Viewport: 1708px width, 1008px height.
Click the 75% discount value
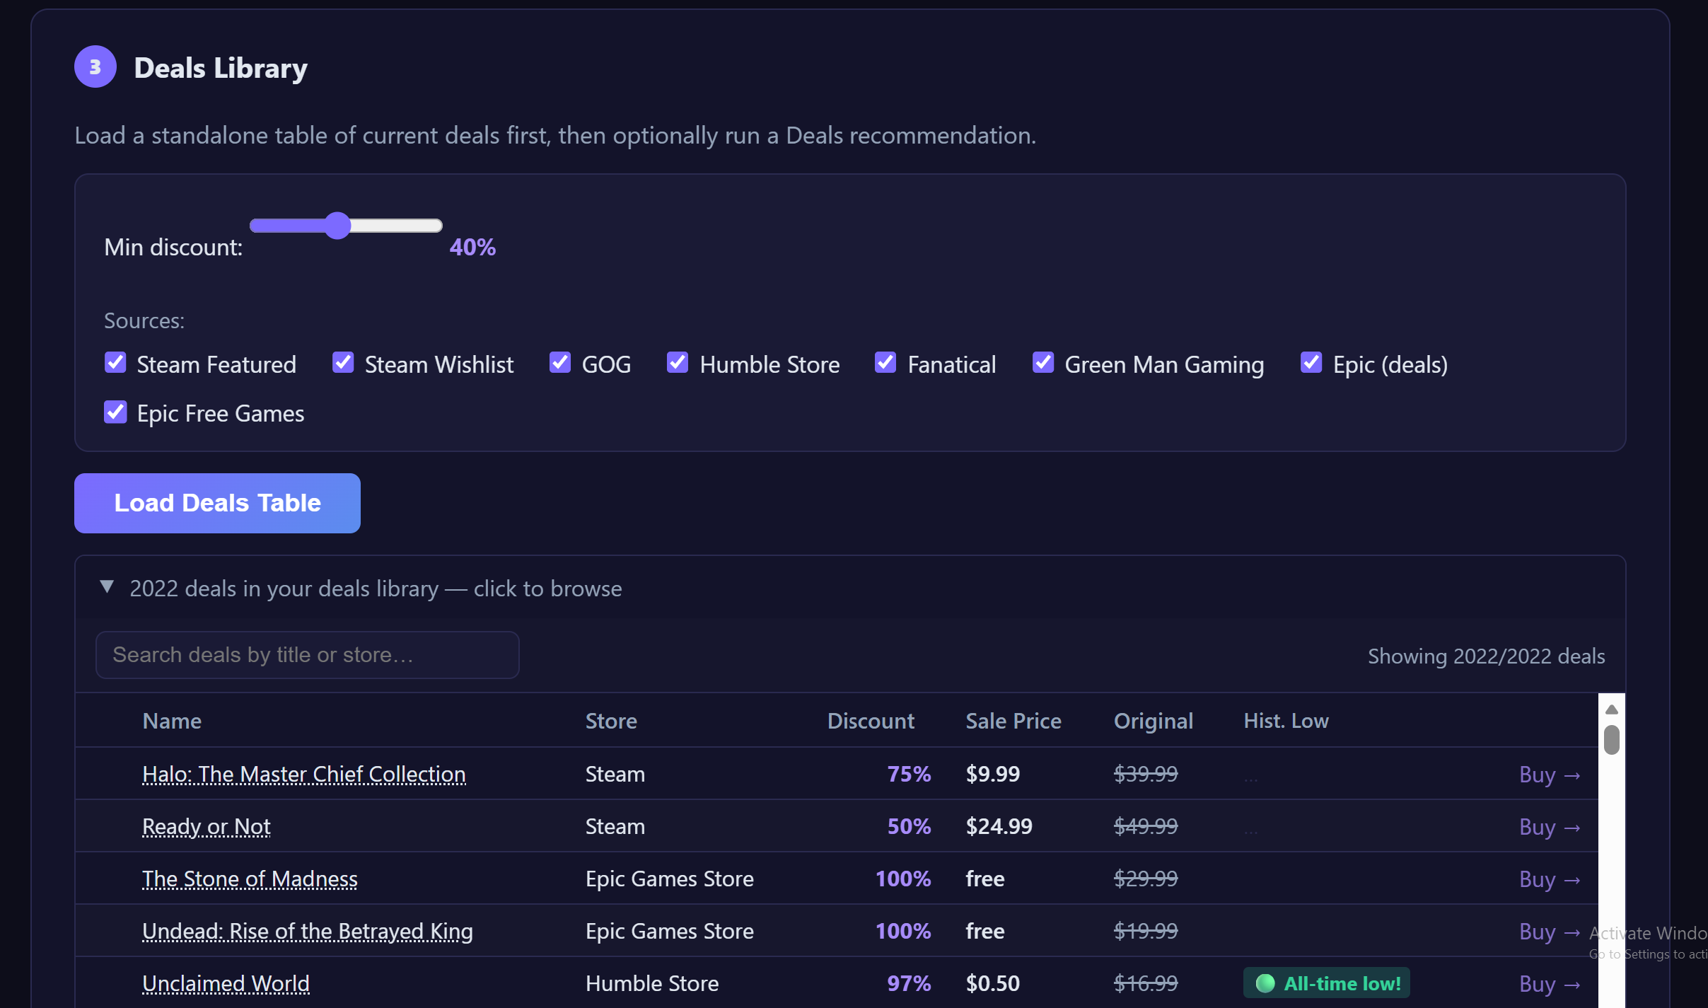[x=909, y=774]
